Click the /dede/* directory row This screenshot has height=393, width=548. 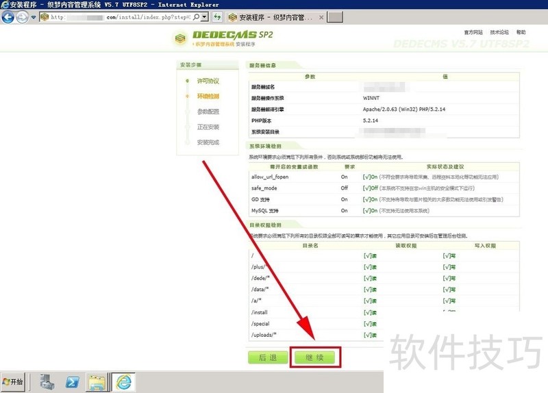[384, 278]
